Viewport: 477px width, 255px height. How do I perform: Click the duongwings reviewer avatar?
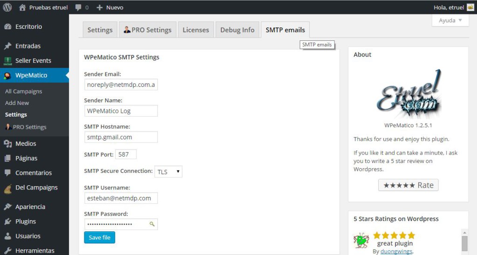click(361, 241)
